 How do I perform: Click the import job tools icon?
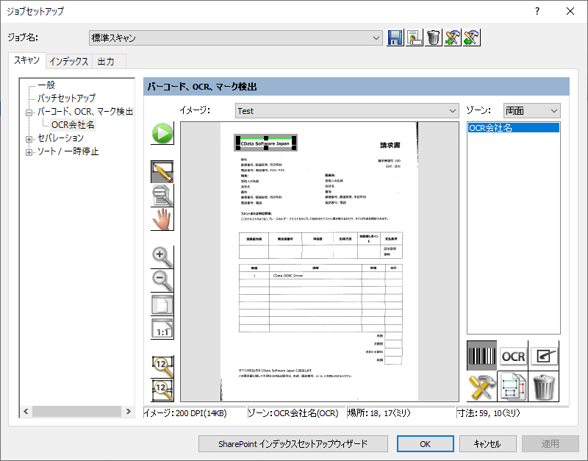453,37
